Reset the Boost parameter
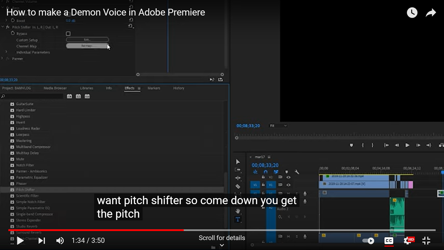 (131, 20)
